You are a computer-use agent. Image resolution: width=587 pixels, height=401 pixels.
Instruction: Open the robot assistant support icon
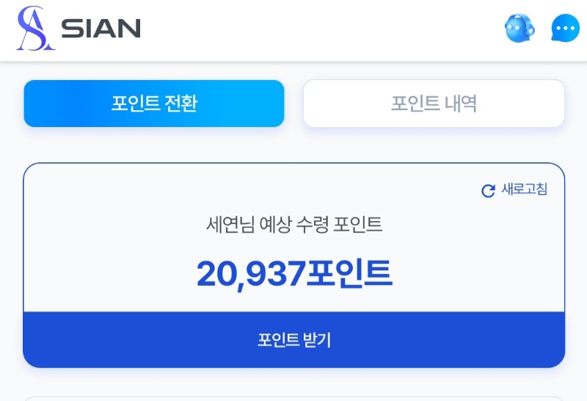[x=519, y=29]
